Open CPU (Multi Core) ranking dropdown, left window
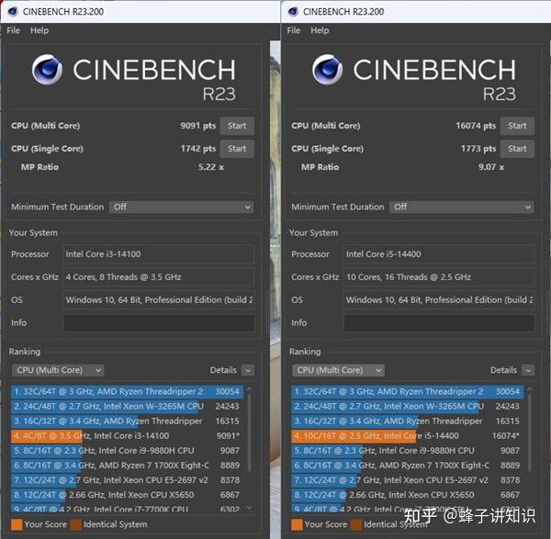The width and height of the screenshot is (551, 539). (x=58, y=370)
